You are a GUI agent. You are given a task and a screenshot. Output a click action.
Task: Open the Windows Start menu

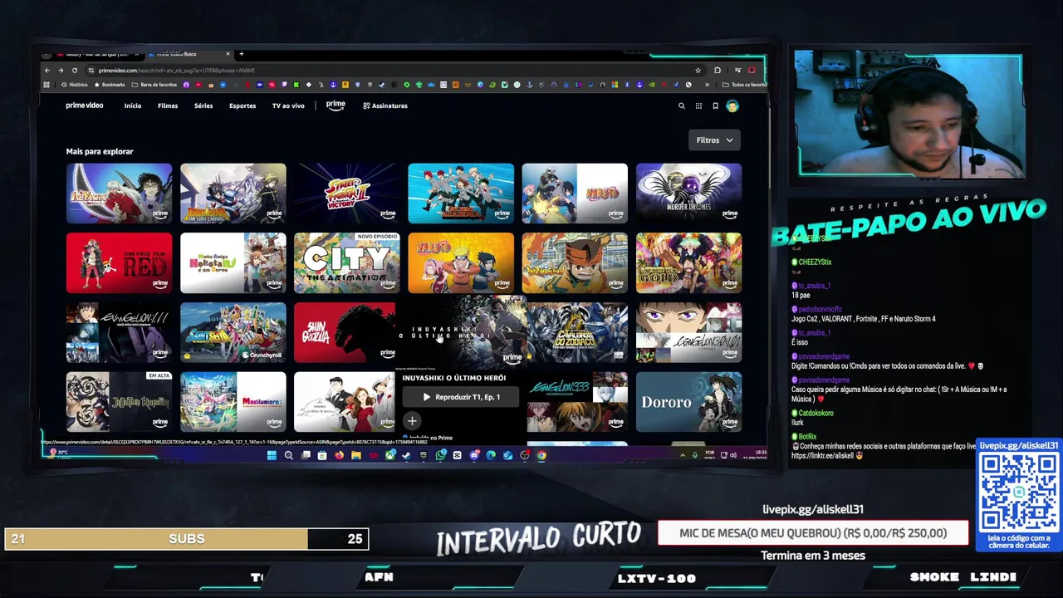click(x=272, y=455)
